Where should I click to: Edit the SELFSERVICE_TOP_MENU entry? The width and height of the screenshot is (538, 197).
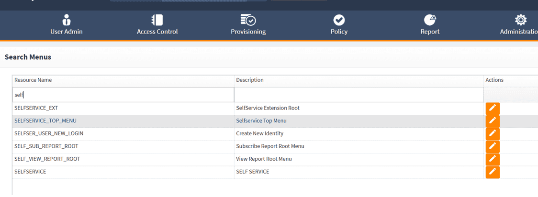click(493, 121)
